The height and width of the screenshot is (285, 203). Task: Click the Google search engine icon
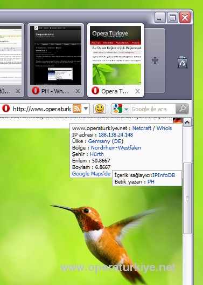pos(117,108)
